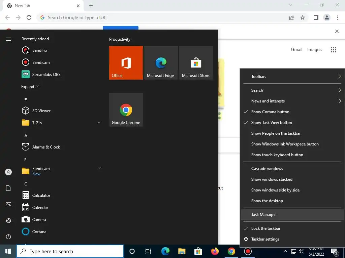The height and width of the screenshot is (258, 345).
Task: Reload the Chrome page
Action: click(29, 17)
